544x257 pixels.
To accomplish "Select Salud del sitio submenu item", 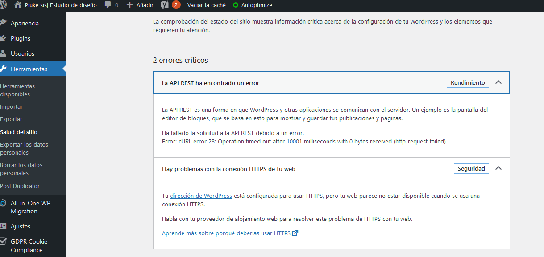I will coord(19,132).
